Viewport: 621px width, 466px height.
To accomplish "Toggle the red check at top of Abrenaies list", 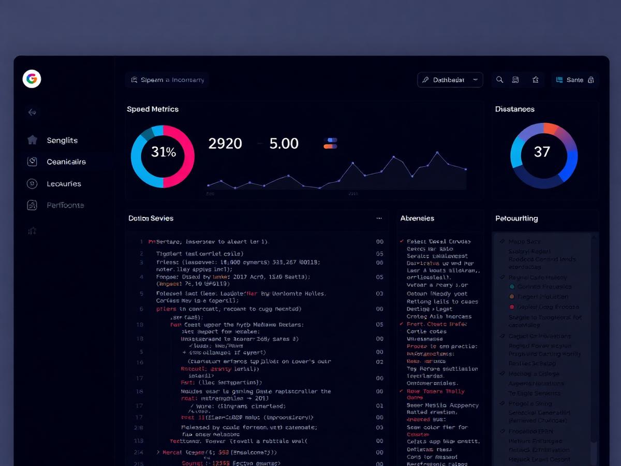I will [x=402, y=241].
